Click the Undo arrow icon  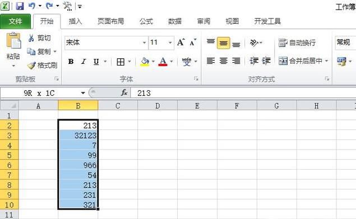click(32, 6)
